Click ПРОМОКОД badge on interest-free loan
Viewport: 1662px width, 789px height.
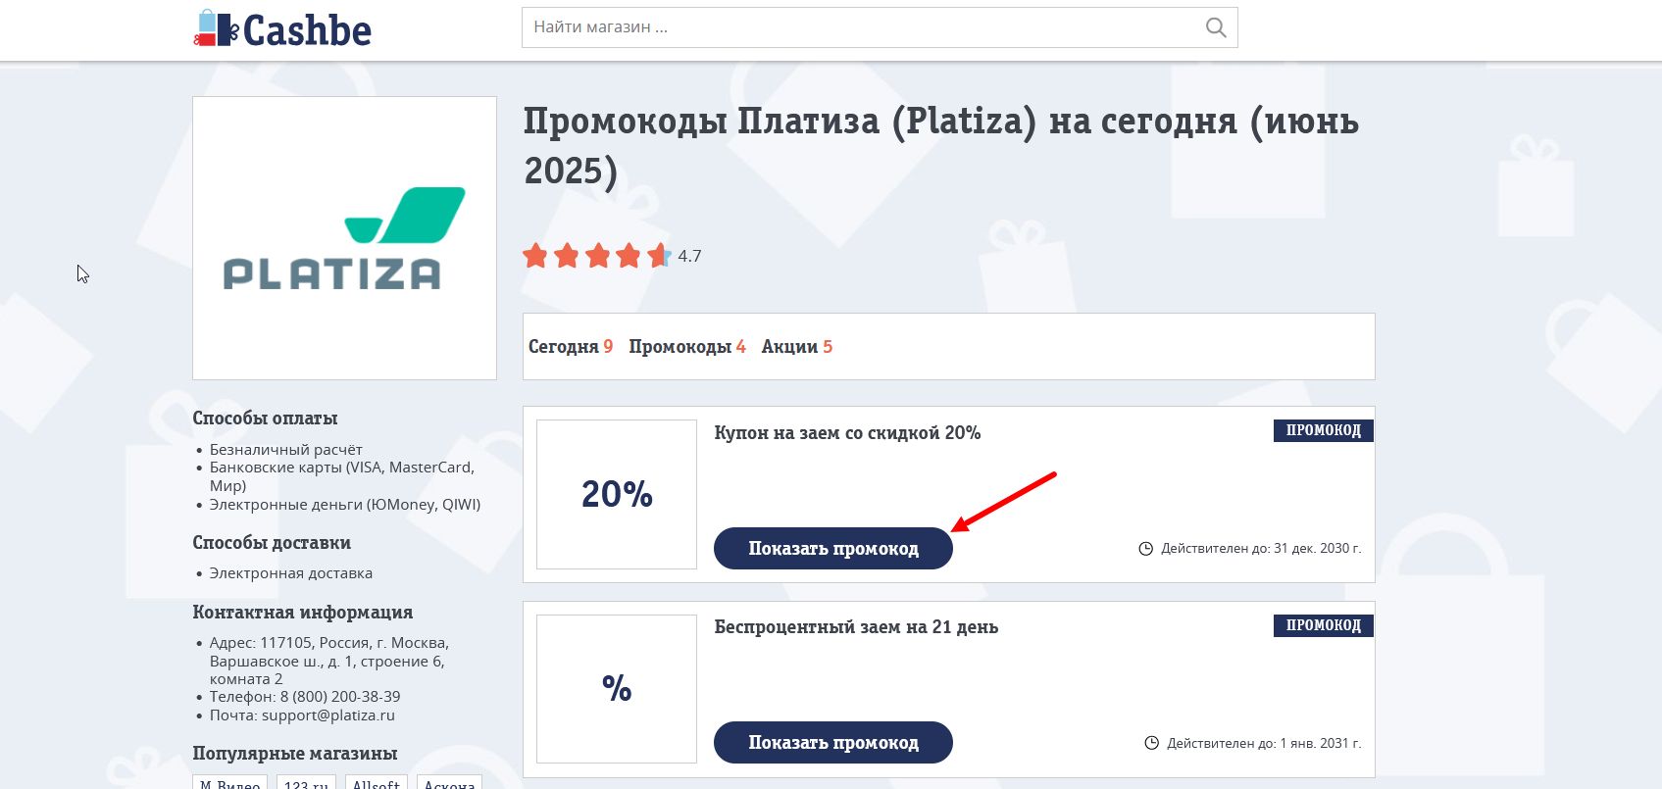click(x=1324, y=625)
